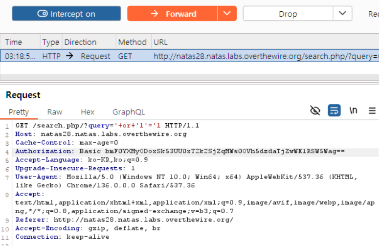Toggle the word wrap icon
379x246 pixels.
pyautogui.click(x=334, y=111)
